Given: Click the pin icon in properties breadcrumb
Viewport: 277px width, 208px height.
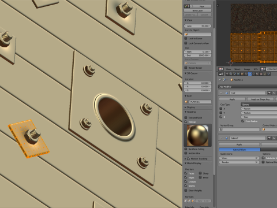Looking at the screenshot, I should (220, 80).
